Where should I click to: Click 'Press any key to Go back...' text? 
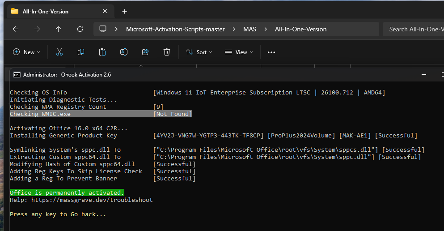pyautogui.click(x=58, y=214)
